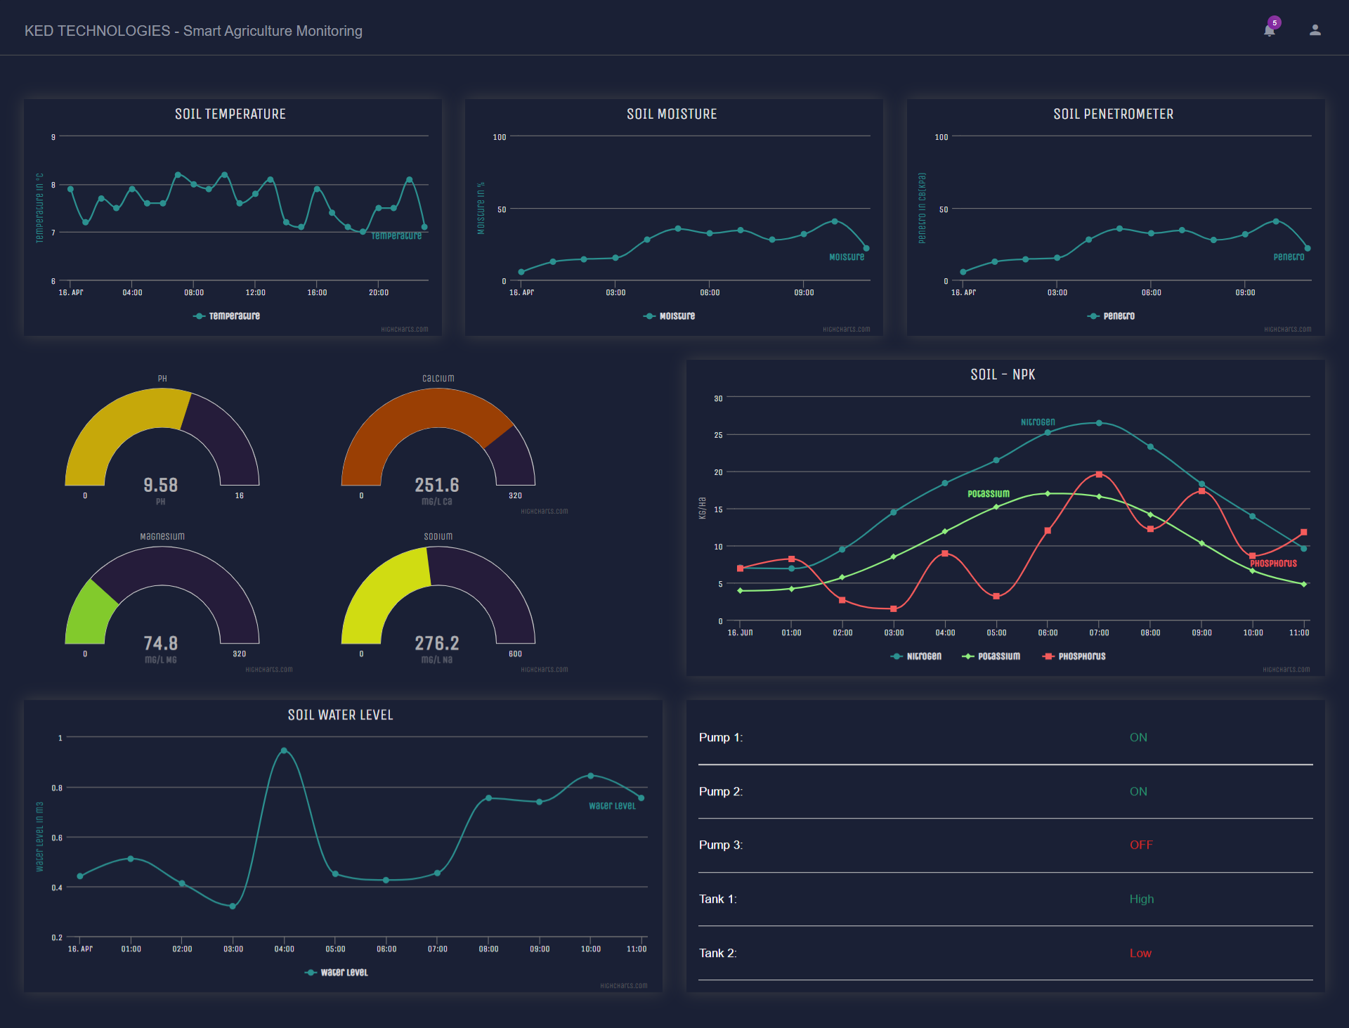Click the Phosphorus point at 11:00
Image resolution: width=1349 pixels, height=1028 pixels.
1303,533
